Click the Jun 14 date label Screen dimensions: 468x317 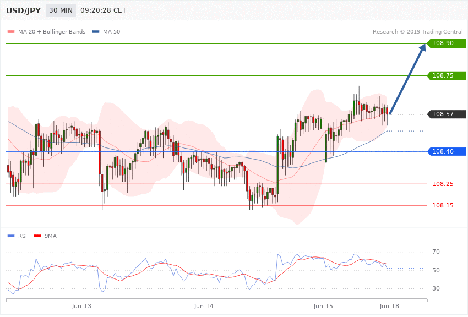click(x=204, y=306)
